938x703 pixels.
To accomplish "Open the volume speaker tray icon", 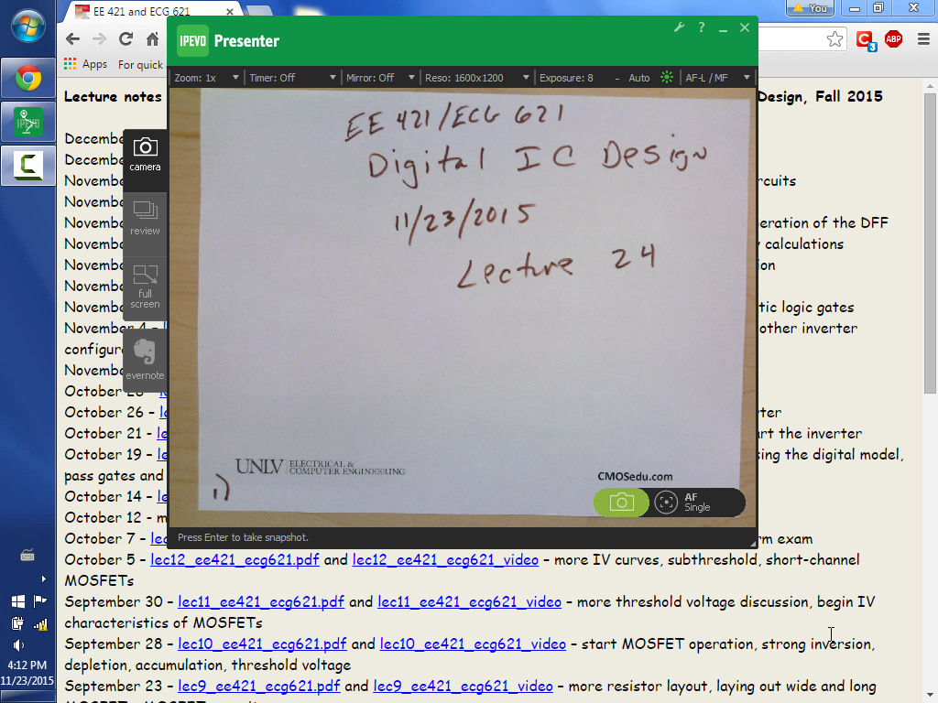I will pos(18,645).
